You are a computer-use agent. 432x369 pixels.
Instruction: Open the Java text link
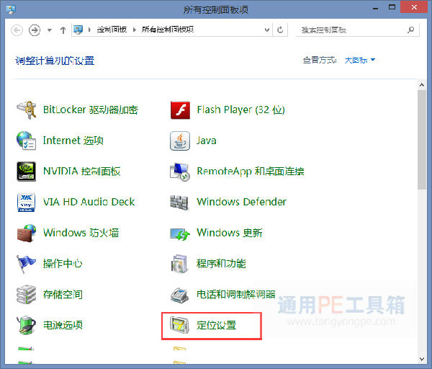pos(207,141)
